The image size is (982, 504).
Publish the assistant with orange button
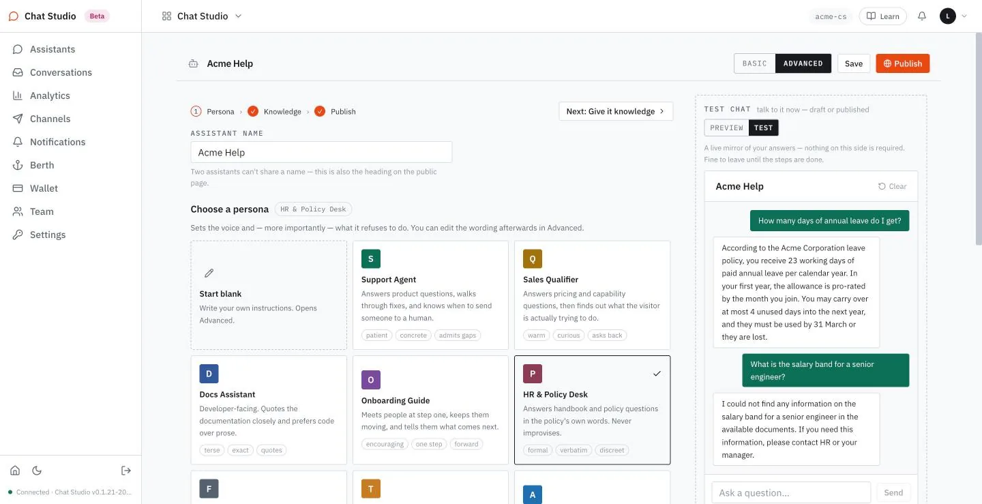click(903, 63)
